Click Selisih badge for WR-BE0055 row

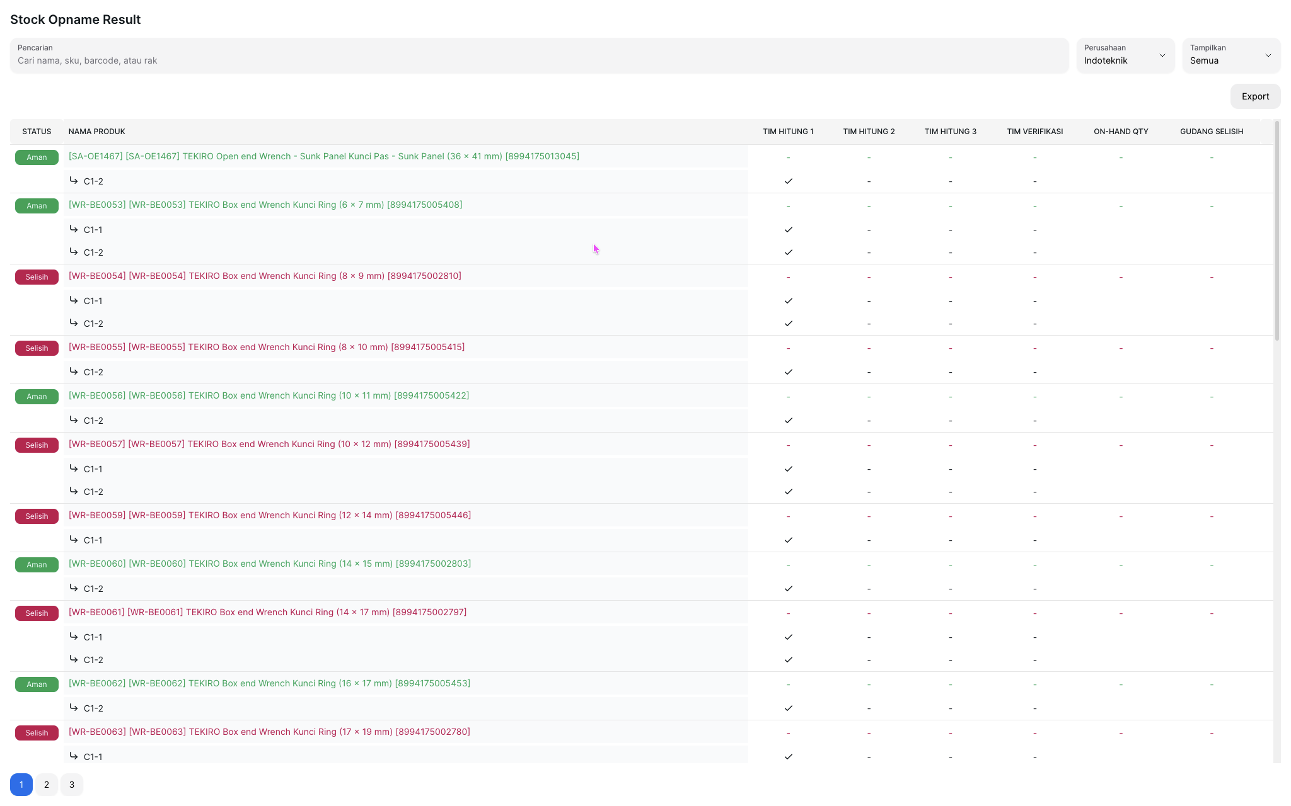pyautogui.click(x=37, y=348)
